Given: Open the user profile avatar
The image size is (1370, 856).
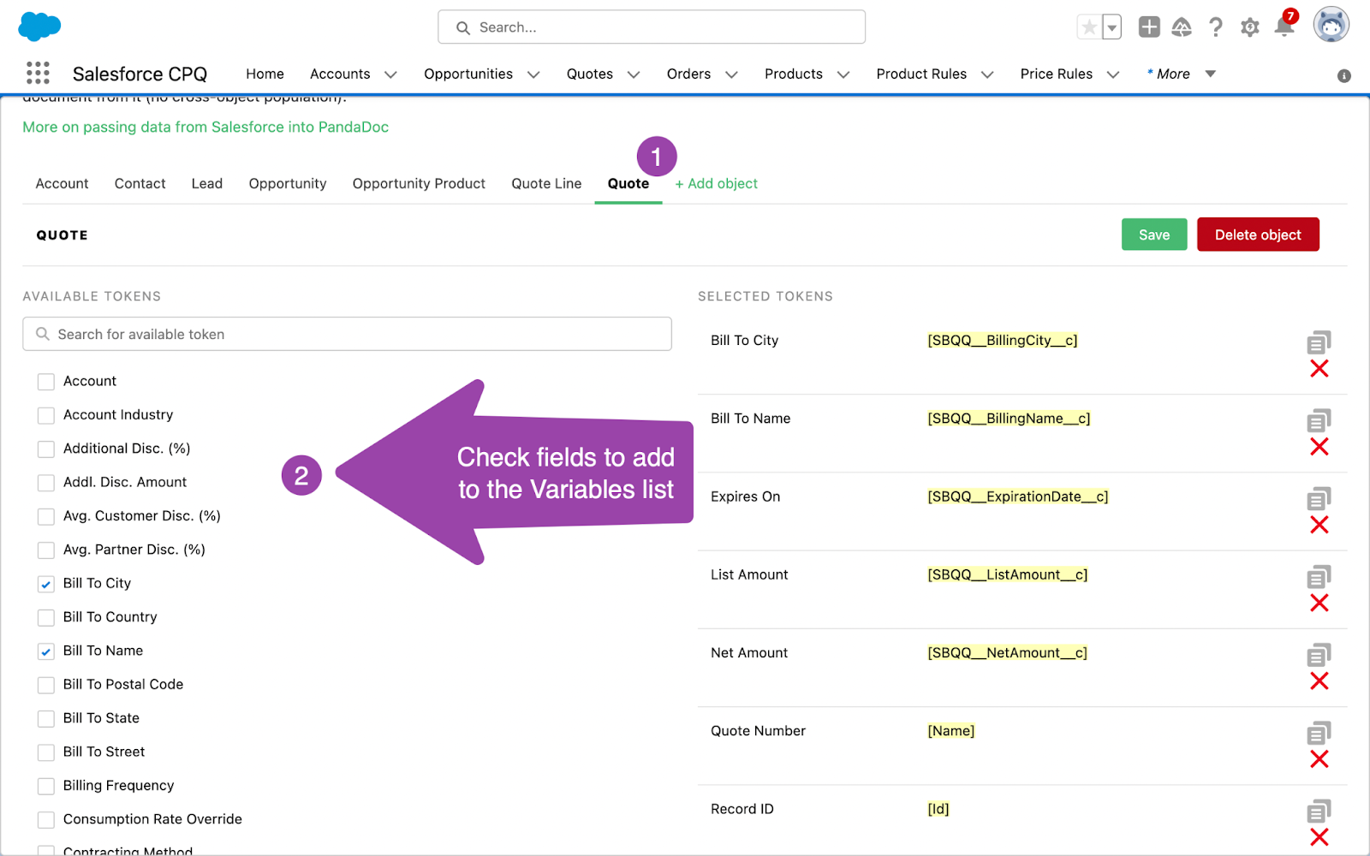Looking at the screenshot, I should click(1331, 26).
